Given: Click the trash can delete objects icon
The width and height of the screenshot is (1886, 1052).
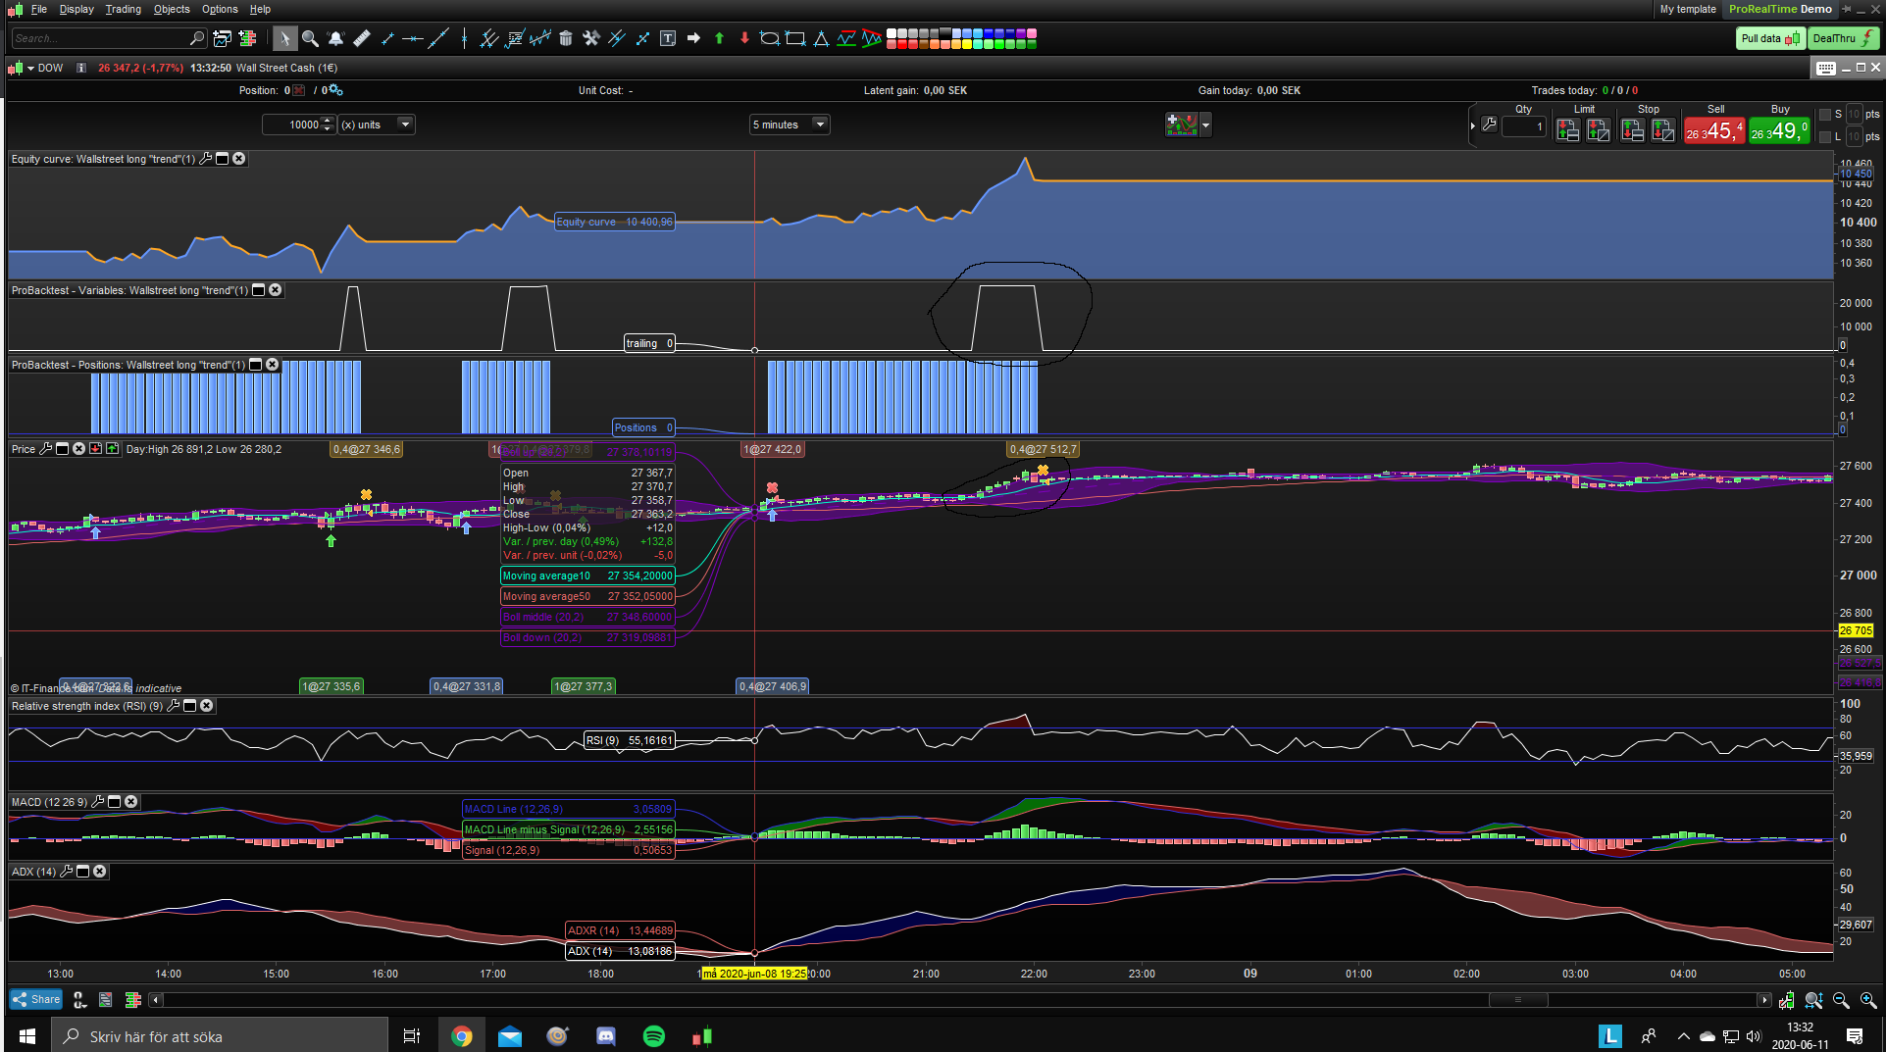Looking at the screenshot, I should [566, 38].
